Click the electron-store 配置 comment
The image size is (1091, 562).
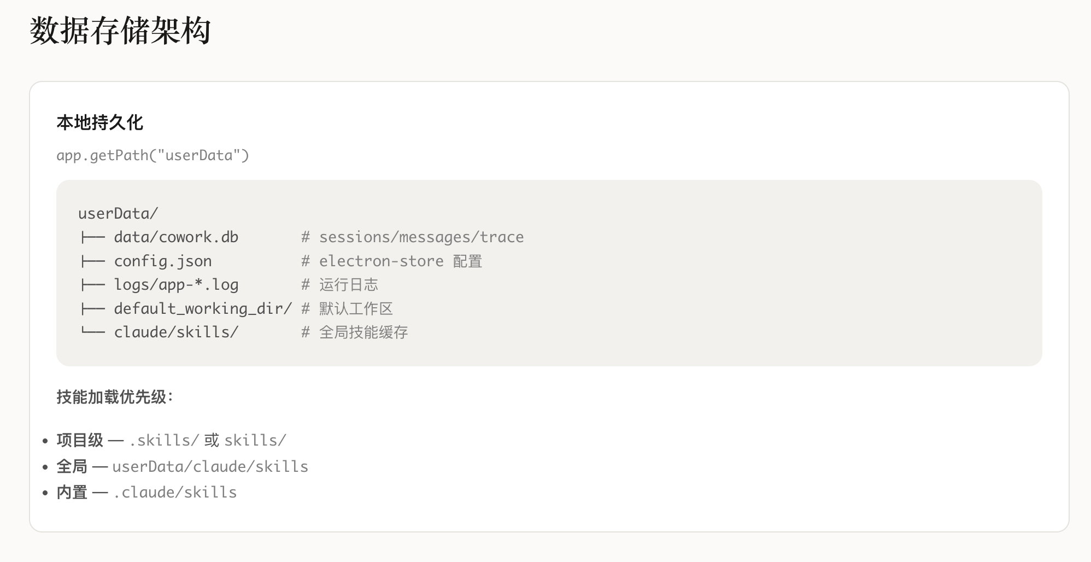coord(400,261)
